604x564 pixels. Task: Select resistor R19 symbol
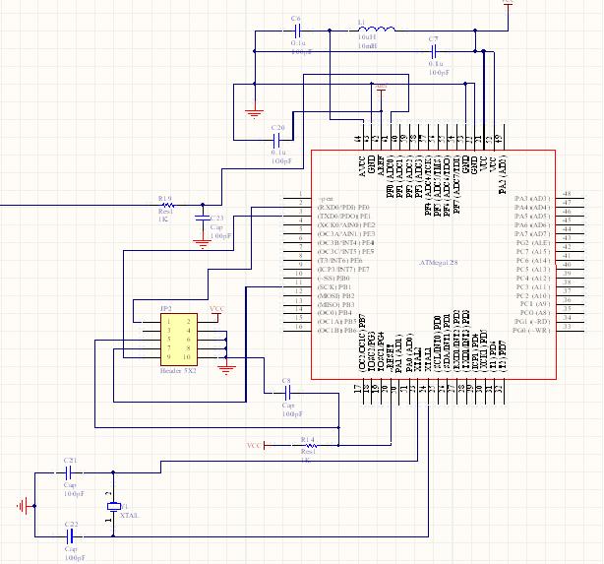click(167, 206)
